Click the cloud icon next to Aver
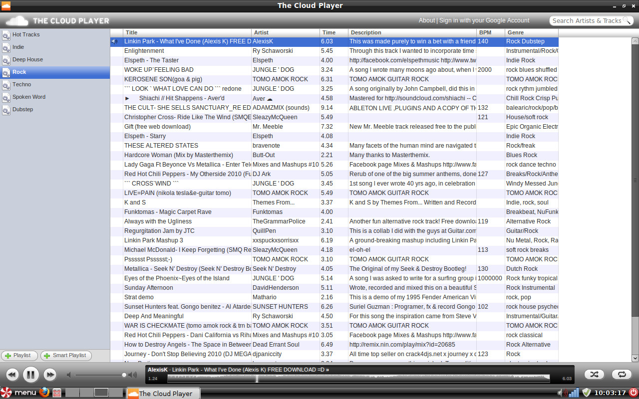This screenshot has width=639, height=399. (x=270, y=99)
